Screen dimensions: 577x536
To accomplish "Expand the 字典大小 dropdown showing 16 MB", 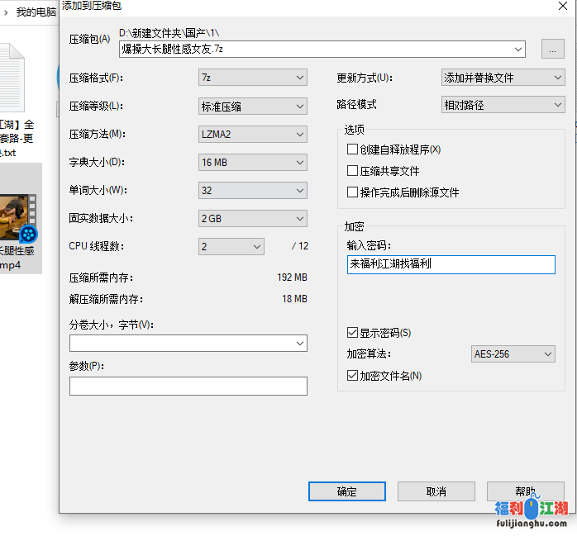I will 253,163.
